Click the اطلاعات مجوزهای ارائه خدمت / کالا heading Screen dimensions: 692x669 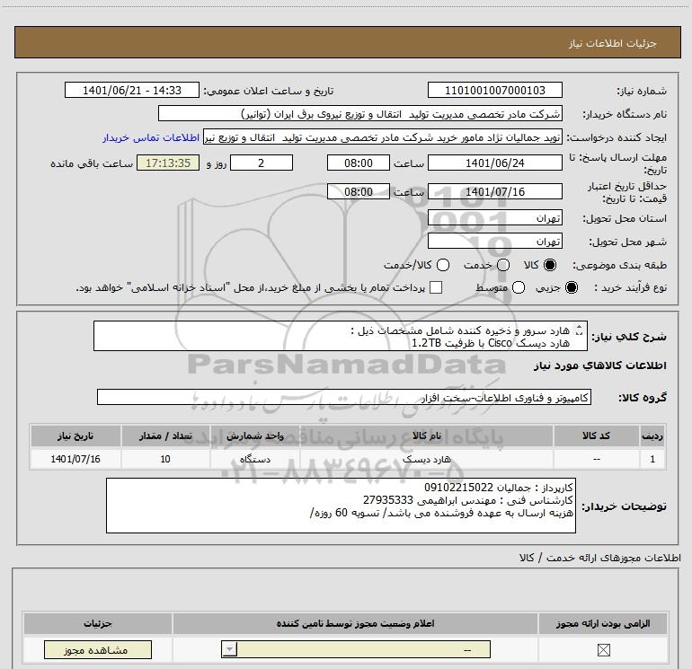(600, 558)
